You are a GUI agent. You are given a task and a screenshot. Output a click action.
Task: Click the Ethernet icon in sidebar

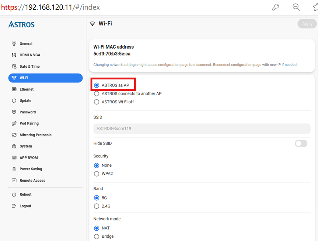click(x=14, y=89)
